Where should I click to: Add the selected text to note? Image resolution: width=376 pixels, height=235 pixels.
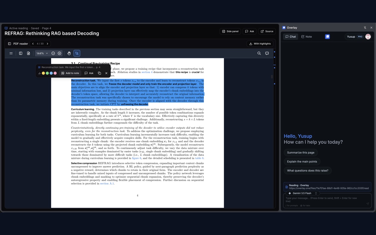click(70, 73)
